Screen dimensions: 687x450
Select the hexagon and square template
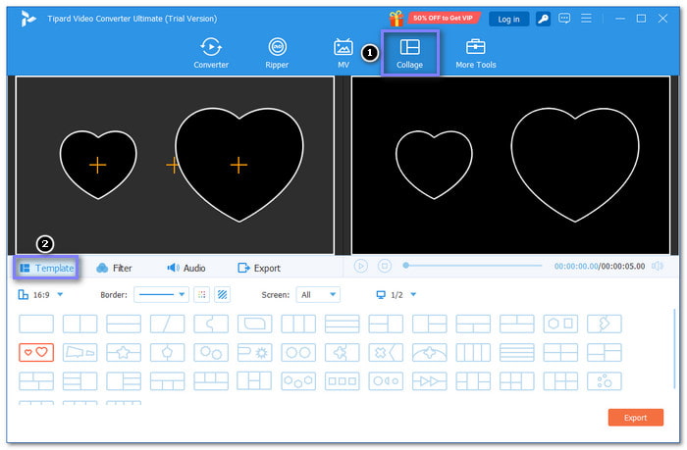click(560, 324)
